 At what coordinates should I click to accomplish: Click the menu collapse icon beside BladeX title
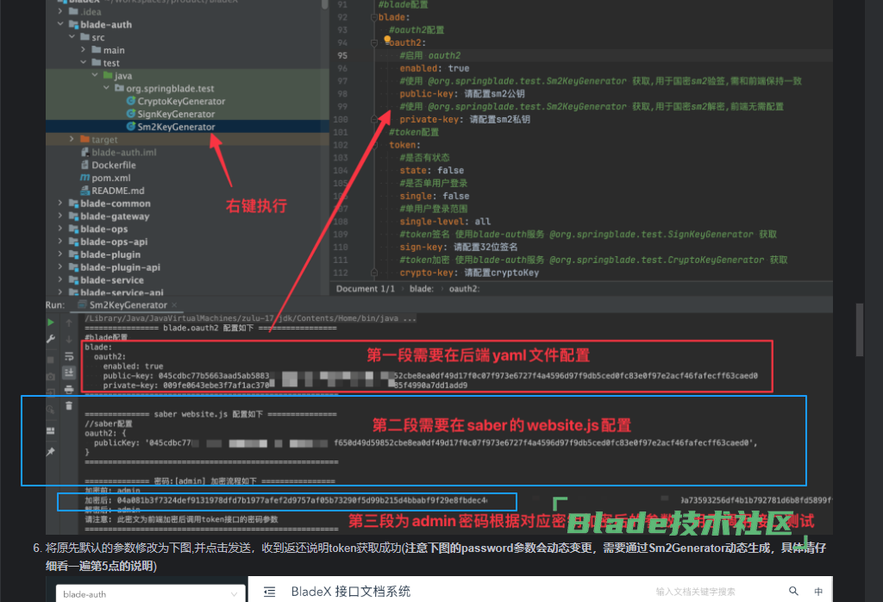[270, 592]
